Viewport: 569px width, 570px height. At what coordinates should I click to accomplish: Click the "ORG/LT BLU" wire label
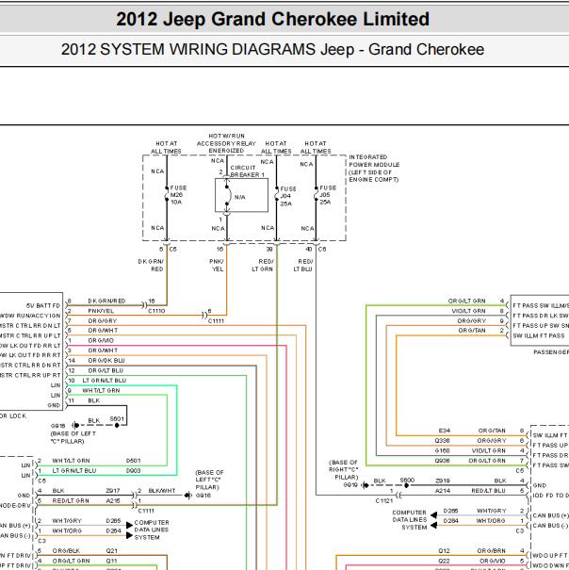tap(106, 371)
